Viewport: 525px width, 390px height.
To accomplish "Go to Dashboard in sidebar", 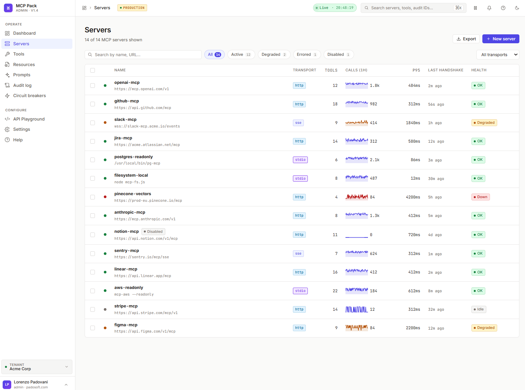I will tap(37, 33).
